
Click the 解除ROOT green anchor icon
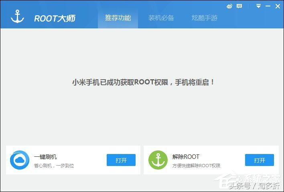(x=158, y=160)
